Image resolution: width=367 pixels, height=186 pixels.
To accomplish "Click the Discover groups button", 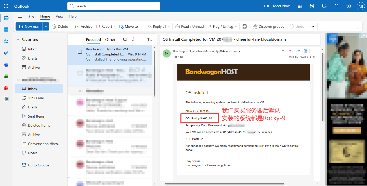I will pos(268,26).
